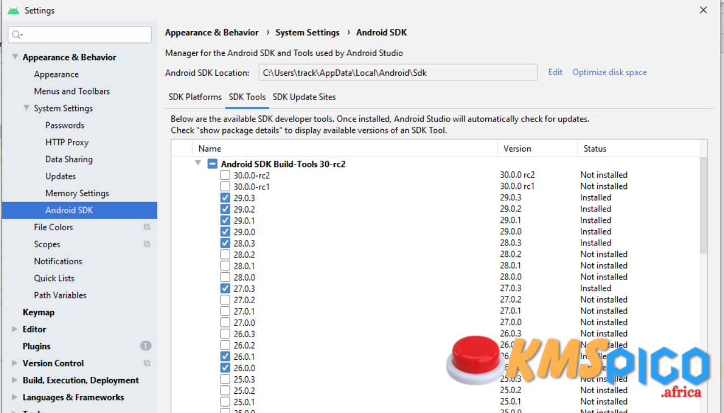Open the Keymap settings page
Viewport: 724px width, 413px height.
pos(38,312)
